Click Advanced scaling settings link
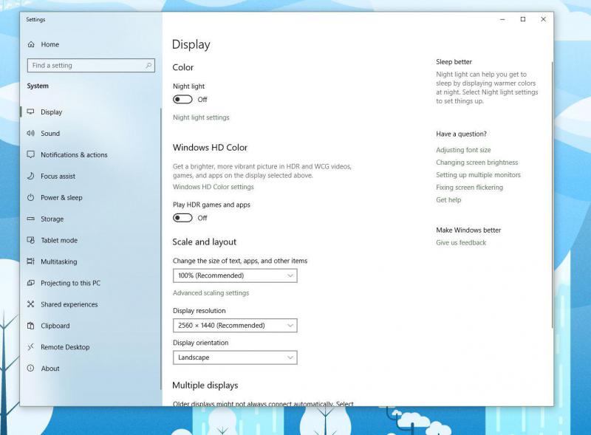The width and height of the screenshot is (591, 435). (x=211, y=293)
